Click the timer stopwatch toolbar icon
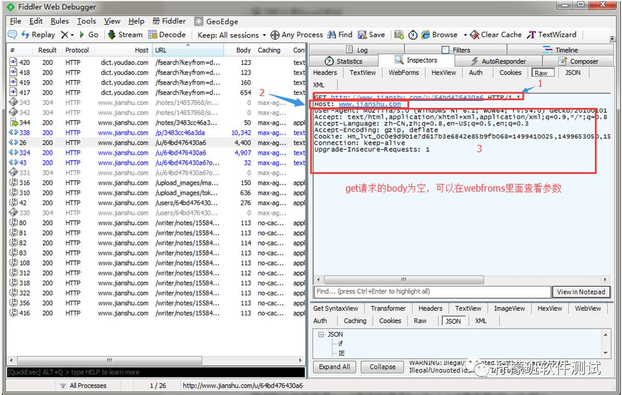Viewport: 622px width, 395px height. (x=413, y=35)
